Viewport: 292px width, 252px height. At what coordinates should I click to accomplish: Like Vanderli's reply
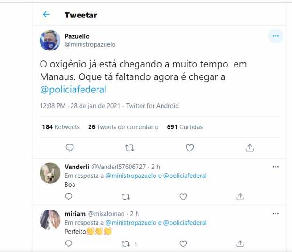click(x=183, y=197)
